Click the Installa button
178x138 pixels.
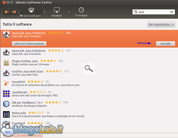[x=165, y=44]
